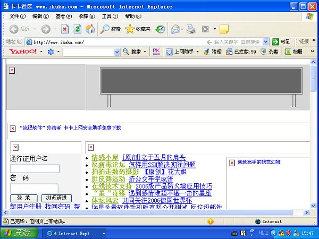Open the 编辑(E) menu
Screen dimensions: 319x239
click(x=40, y=16)
